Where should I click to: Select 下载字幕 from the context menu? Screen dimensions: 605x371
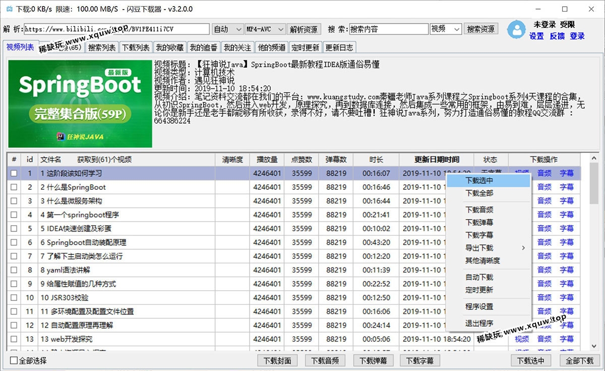click(x=488, y=235)
